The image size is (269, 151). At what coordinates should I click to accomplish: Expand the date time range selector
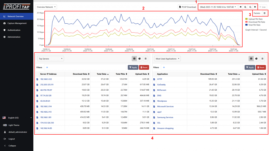(x=218, y=7)
